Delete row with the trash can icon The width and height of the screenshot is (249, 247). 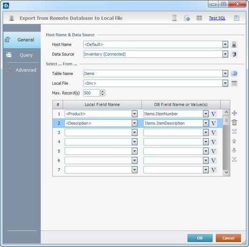pyautogui.click(x=235, y=123)
